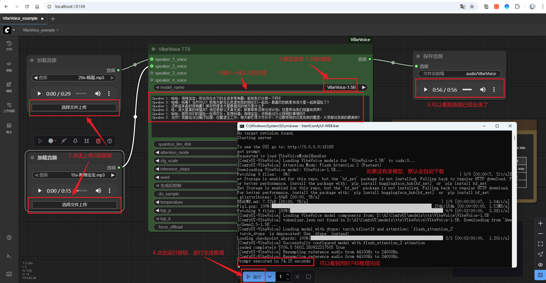Add a new workflow tab

point(53,19)
